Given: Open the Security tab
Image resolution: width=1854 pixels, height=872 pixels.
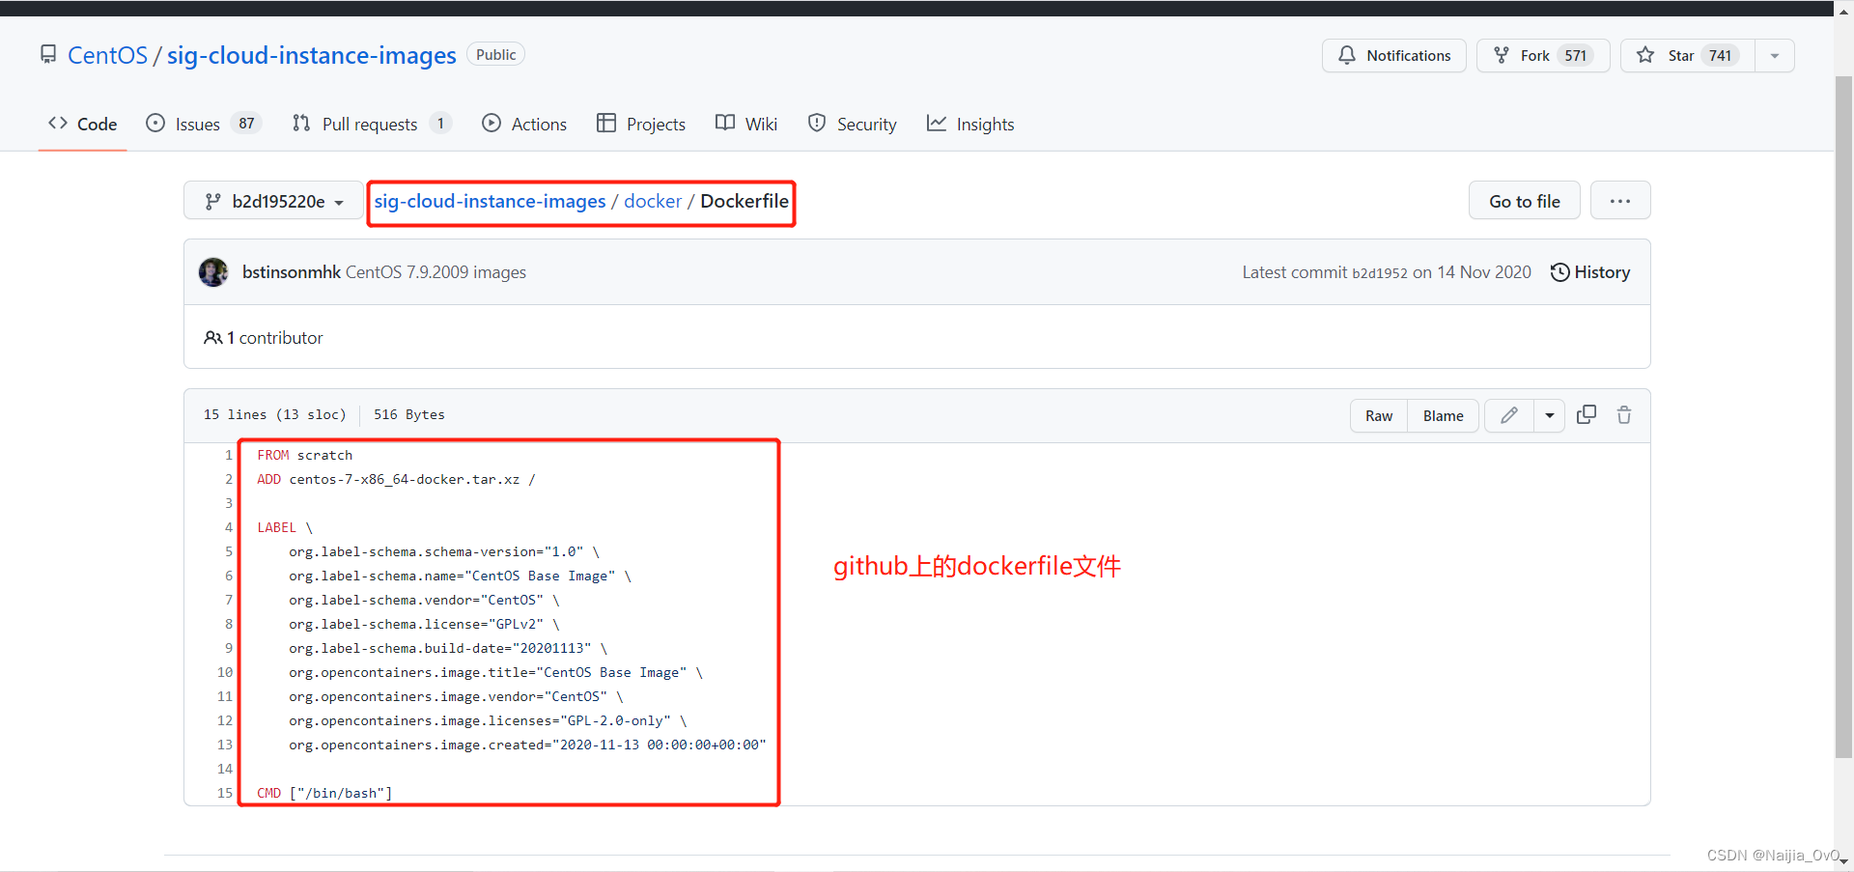Looking at the screenshot, I should point(853,124).
